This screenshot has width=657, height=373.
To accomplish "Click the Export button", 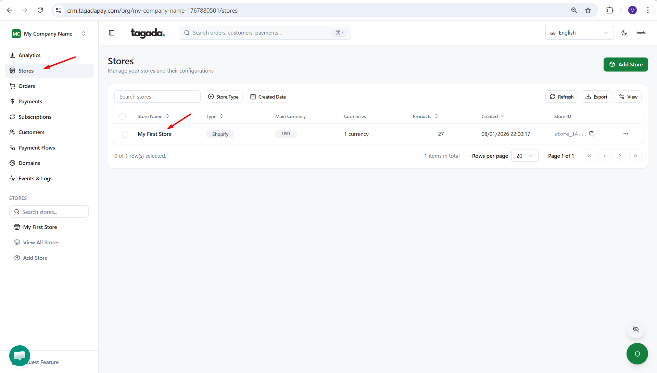I will pyautogui.click(x=596, y=97).
